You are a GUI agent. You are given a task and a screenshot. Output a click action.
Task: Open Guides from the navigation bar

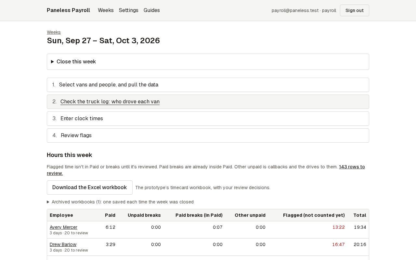152,10
